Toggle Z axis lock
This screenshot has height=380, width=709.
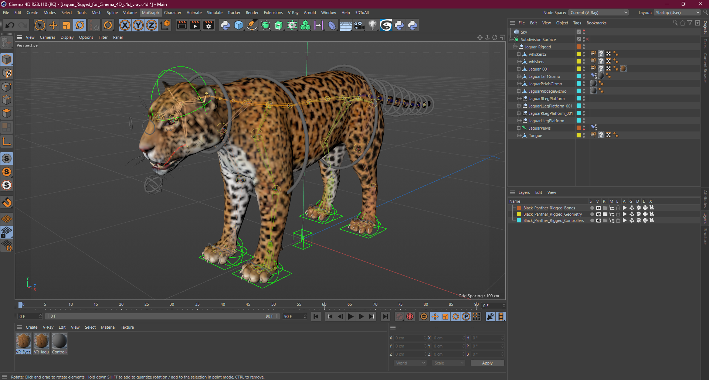click(152, 25)
